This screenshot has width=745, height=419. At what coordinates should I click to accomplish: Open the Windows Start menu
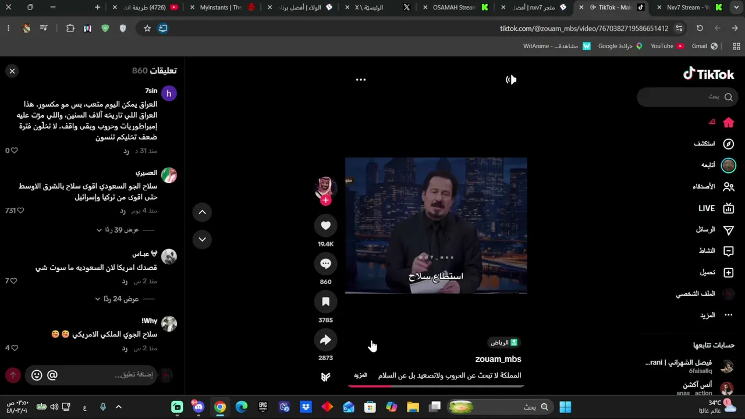click(565, 407)
